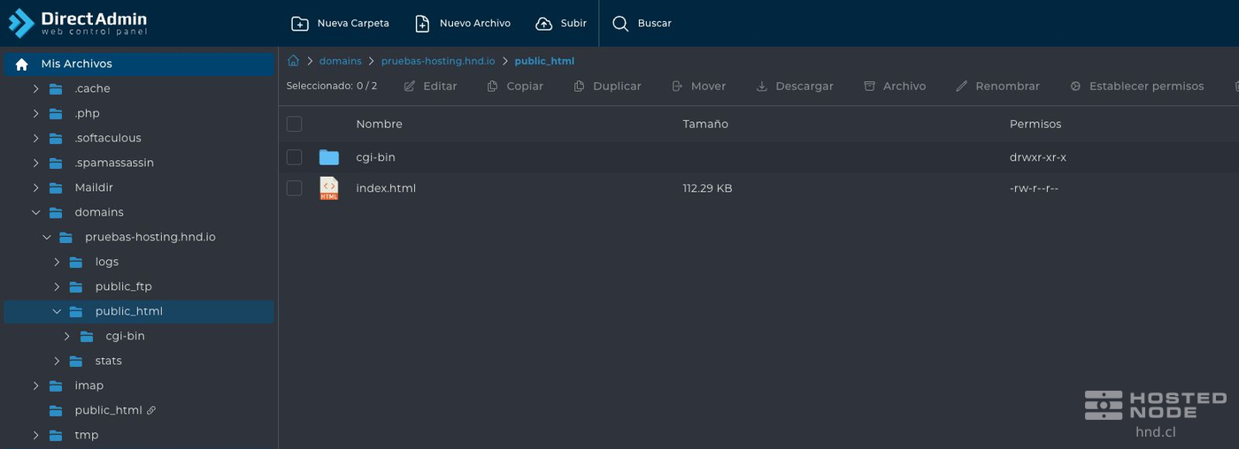Image resolution: width=1239 pixels, height=449 pixels.
Task: Click the Editar pencil icon
Action: pos(410,87)
